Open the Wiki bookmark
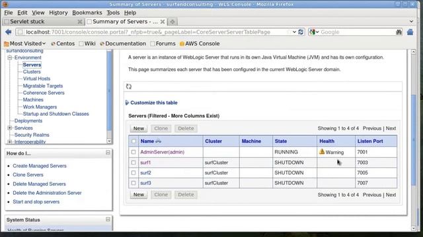 tap(87, 43)
